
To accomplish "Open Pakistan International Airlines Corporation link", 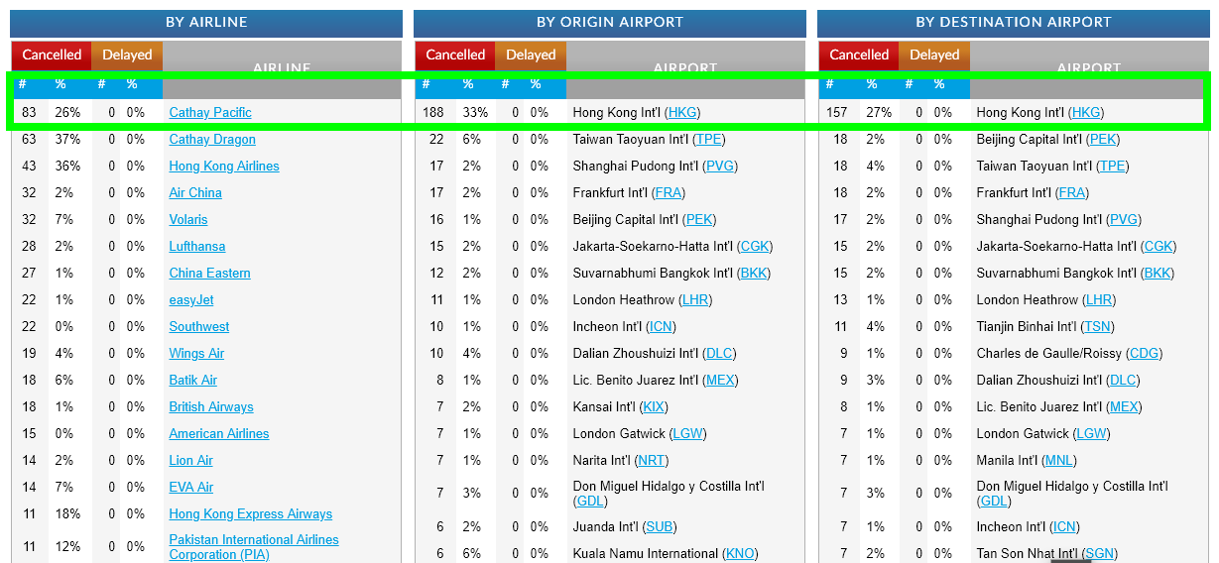I will coord(254,547).
